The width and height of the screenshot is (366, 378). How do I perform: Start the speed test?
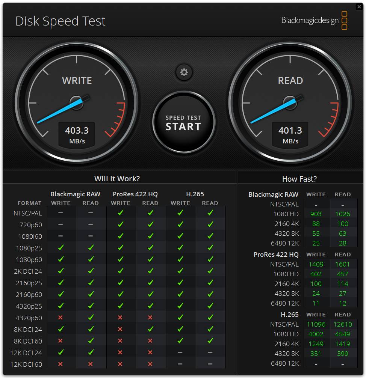tap(184, 122)
